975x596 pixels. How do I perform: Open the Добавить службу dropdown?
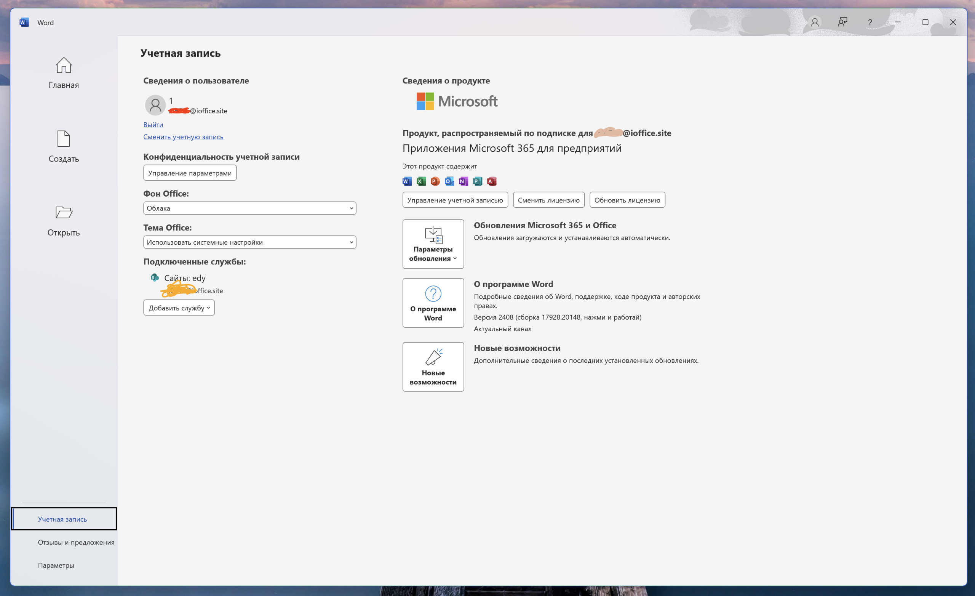pyautogui.click(x=179, y=308)
